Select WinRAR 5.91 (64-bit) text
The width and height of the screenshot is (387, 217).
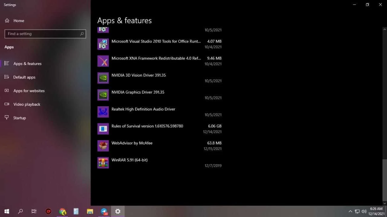tap(129, 160)
